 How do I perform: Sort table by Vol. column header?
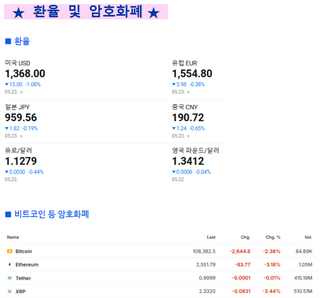[x=308, y=237]
